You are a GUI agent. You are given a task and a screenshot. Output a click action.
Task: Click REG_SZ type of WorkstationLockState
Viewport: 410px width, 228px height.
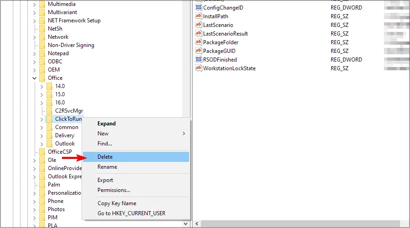click(339, 68)
